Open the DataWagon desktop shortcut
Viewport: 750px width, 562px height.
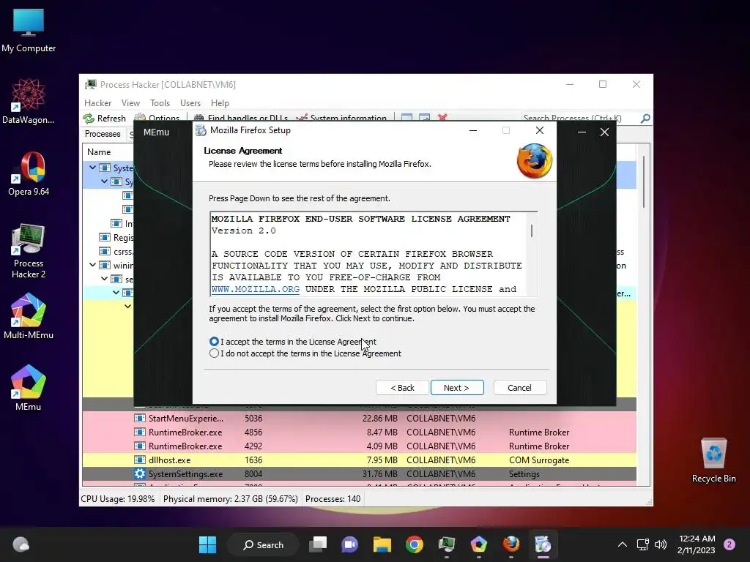29,102
